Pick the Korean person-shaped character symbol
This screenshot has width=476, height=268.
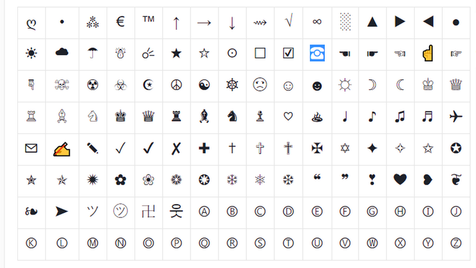tap(176, 211)
